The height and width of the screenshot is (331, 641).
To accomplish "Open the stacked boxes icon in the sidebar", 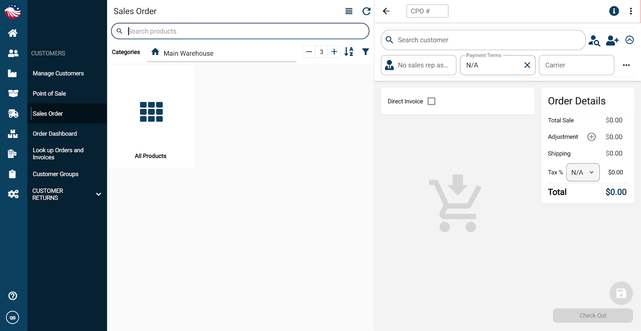I will 13,134.
